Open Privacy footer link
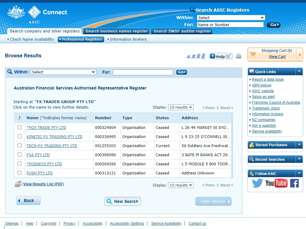The image size is (306, 229). coord(70,223)
